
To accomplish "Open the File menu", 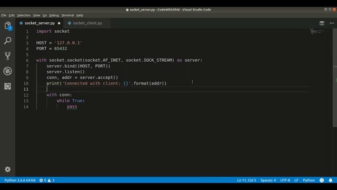I will coord(4,15).
